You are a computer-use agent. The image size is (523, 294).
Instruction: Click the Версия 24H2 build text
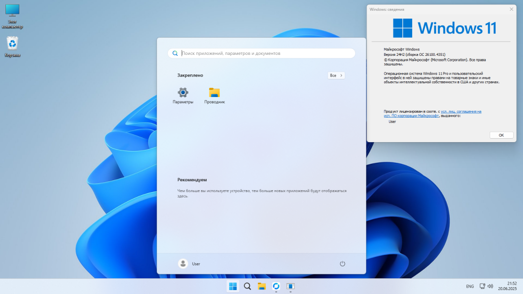(x=414, y=54)
